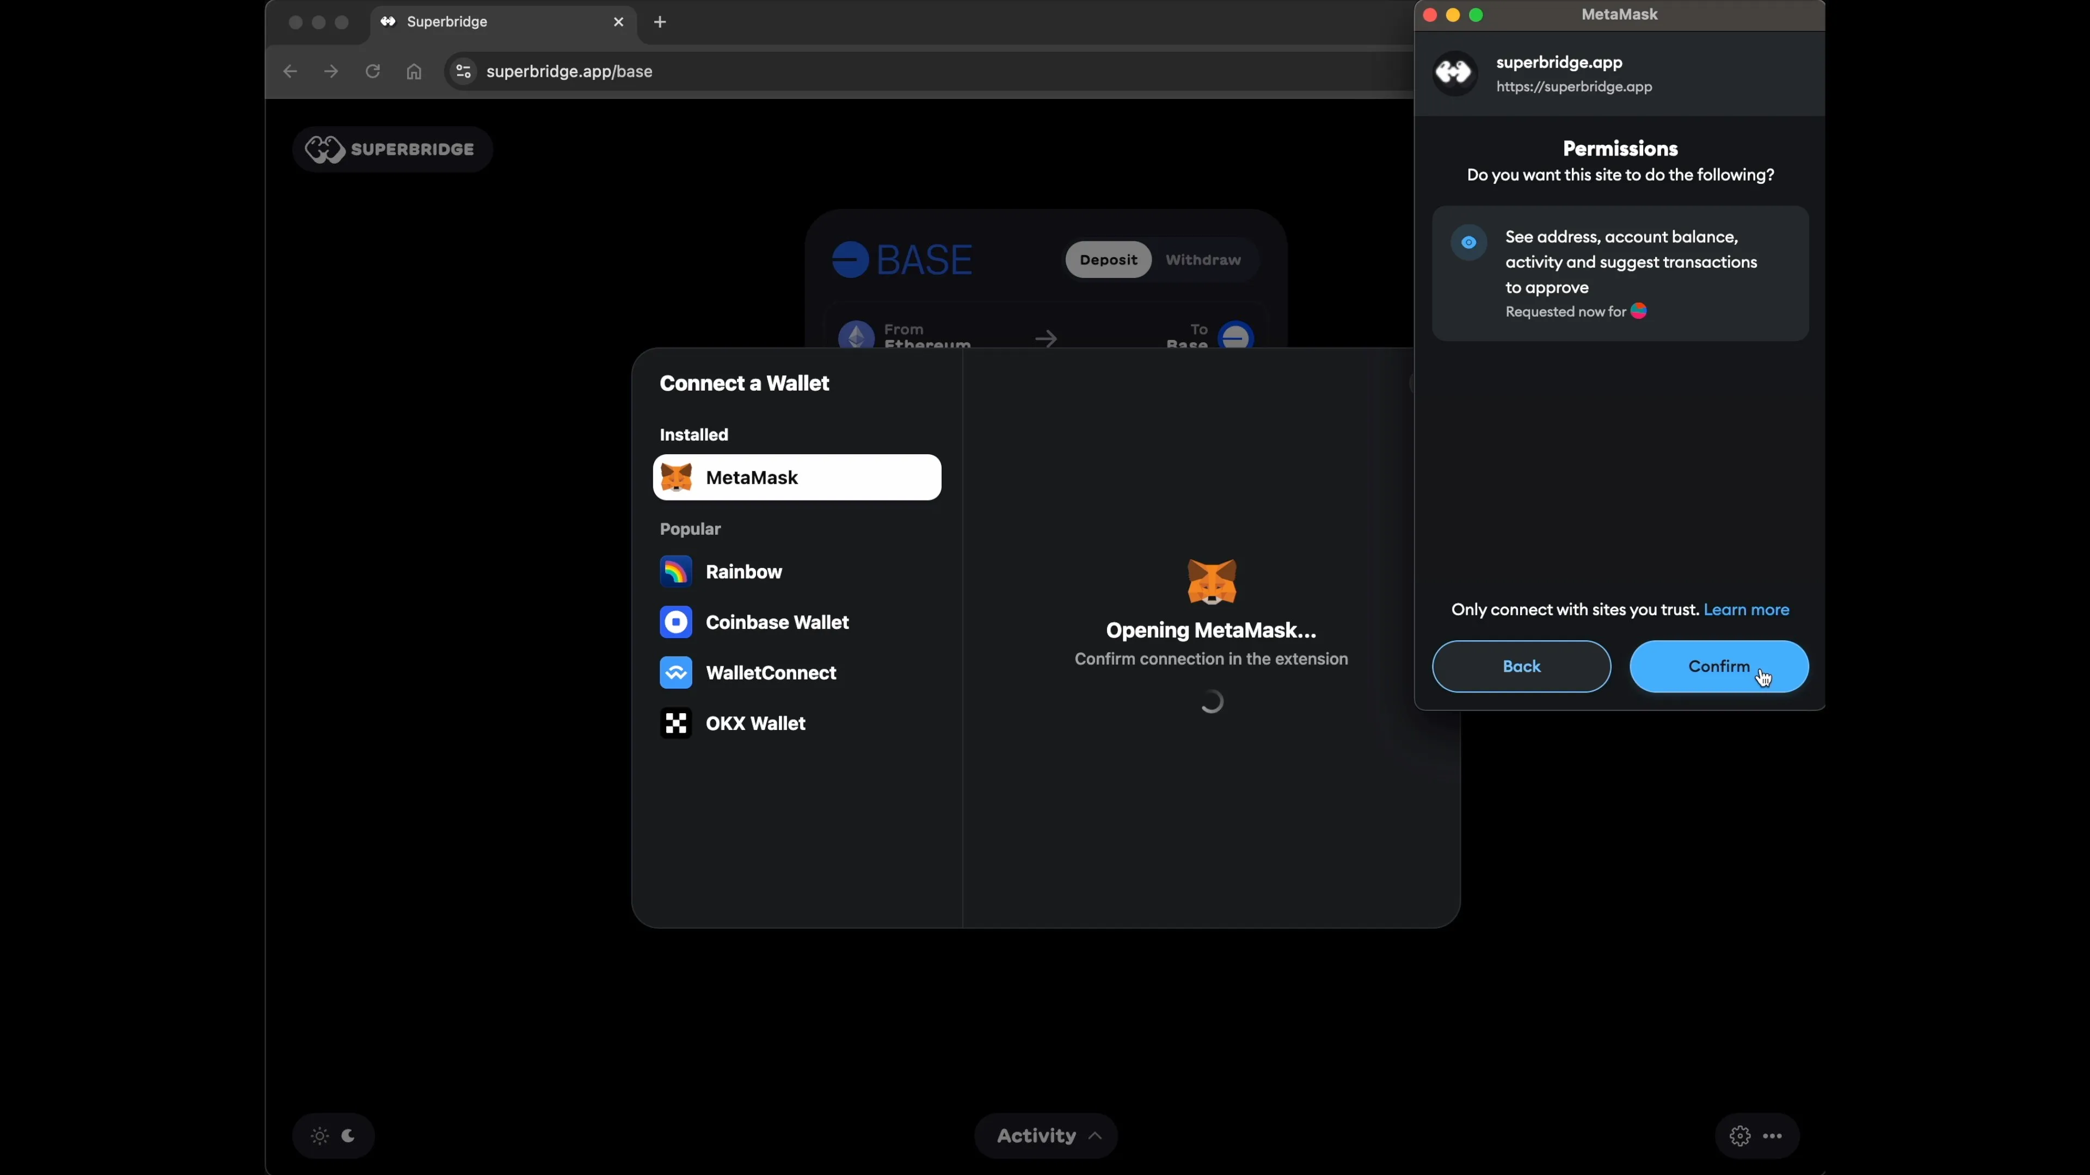This screenshot has height=1175, width=2090.
Task: Click the Superbridge logo in the header
Action: (x=392, y=149)
